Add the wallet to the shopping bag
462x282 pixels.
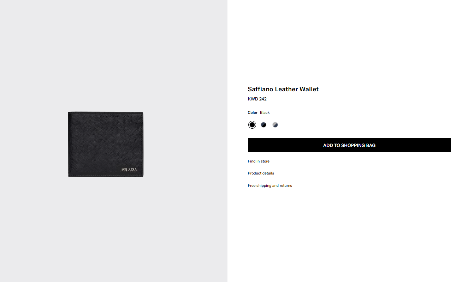tap(349, 145)
